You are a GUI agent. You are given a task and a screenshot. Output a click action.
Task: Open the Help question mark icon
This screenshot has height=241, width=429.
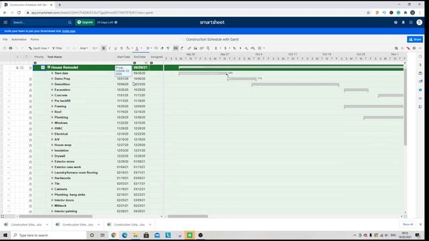395,22
